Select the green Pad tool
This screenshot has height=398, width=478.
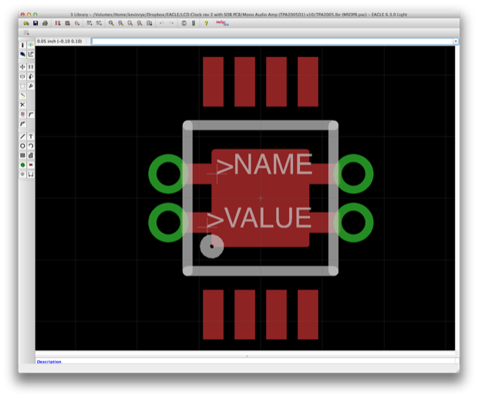tap(22, 165)
